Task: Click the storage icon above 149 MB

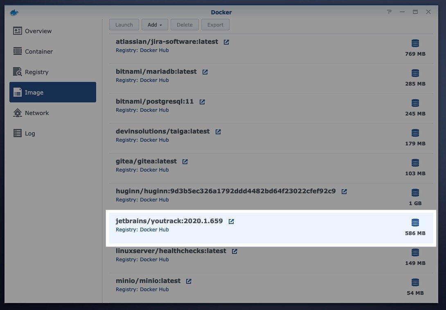Action: pos(415,253)
